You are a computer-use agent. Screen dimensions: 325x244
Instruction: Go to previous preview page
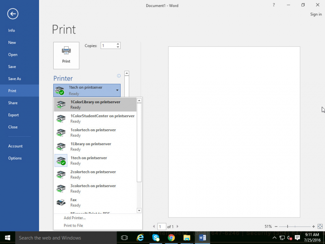[154, 227]
